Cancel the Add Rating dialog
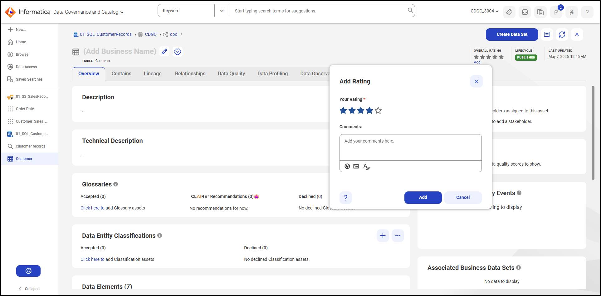This screenshot has width=601, height=296. 463,197
